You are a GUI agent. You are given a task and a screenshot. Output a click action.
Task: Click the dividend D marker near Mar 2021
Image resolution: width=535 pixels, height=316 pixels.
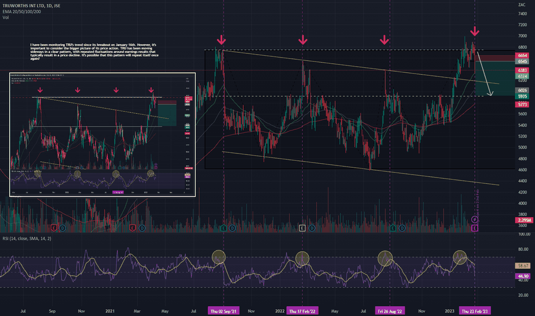pos(142,228)
